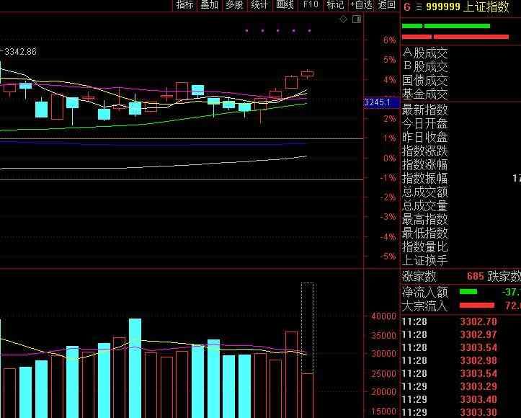Click the G icon before stock code 999999
This screenshot has height=418, width=521.
[406, 6]
